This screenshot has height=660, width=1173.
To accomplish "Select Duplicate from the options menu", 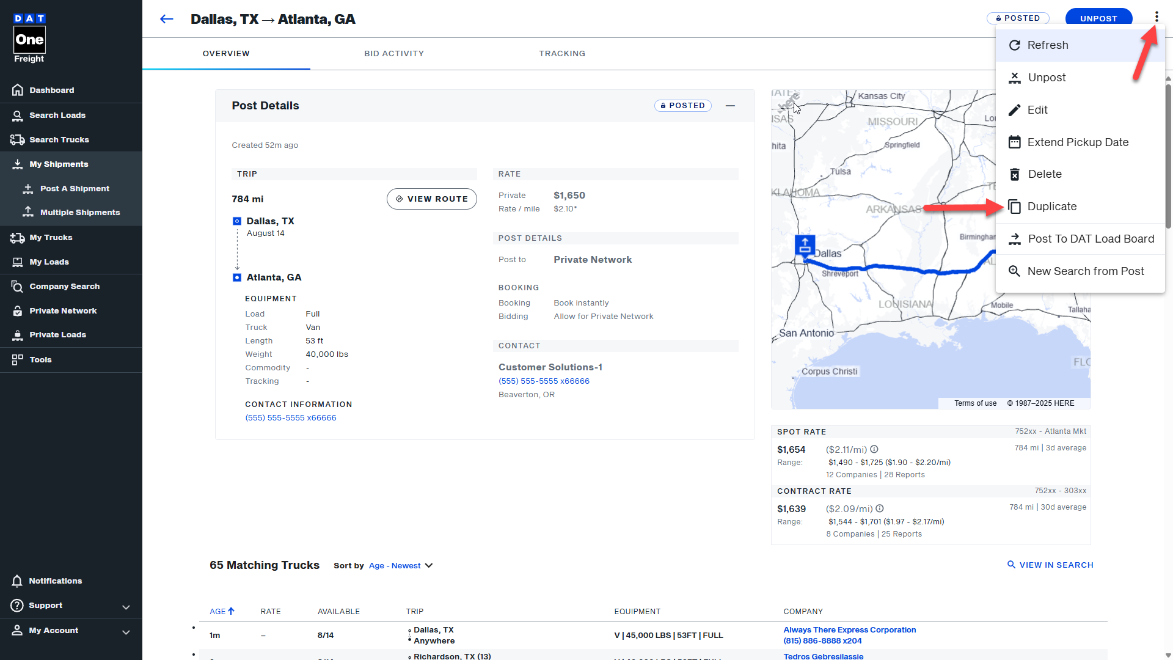I will point(1051,207).
